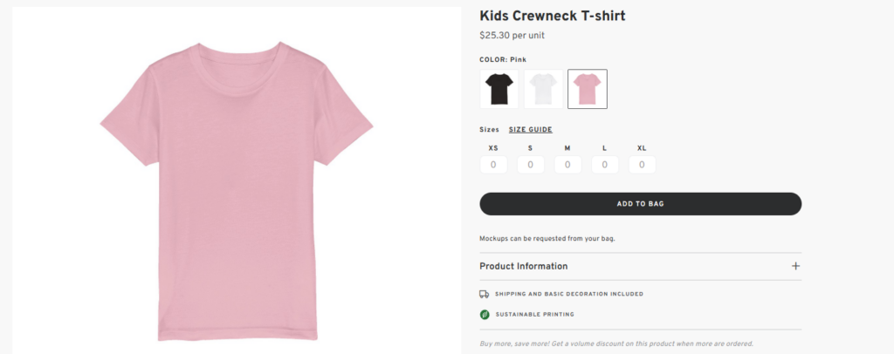This screenshot has height=354, width=894.
Task: Select the black t-shirt color swatch
Action: 499,89
